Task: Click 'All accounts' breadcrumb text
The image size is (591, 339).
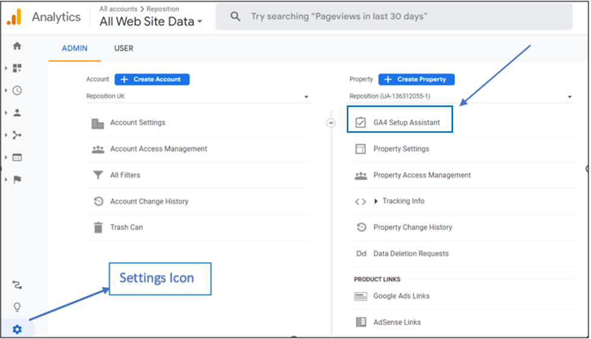Action: [119, 8]
